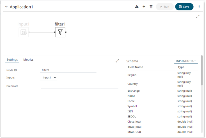Open the Inputs dropdown showing input1
Image resolution: width=206 pixels, height=138 pixels.
click(49, 78)
